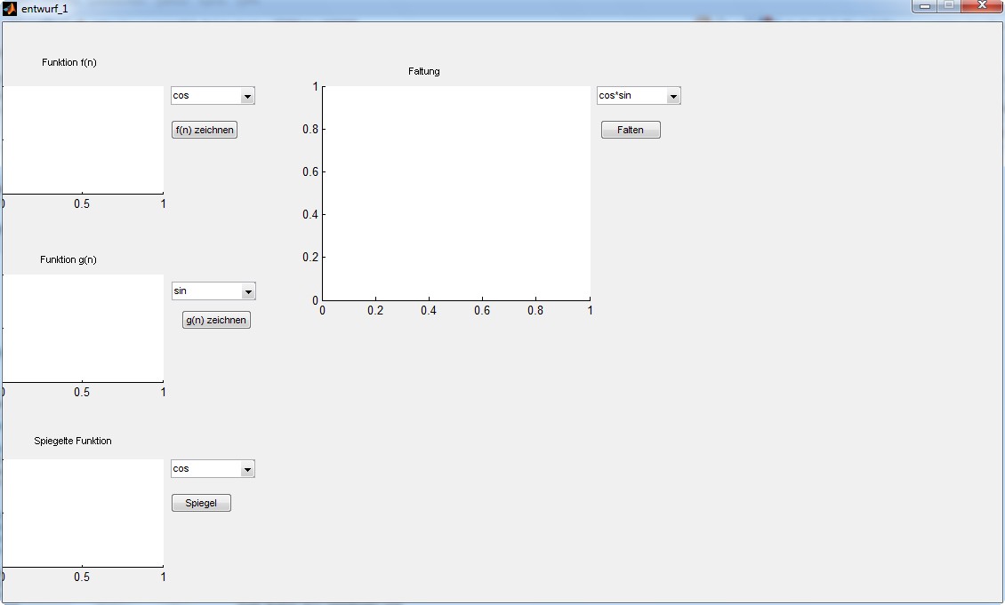Minimize the entwurf_1 window
Viewport: 1005px width, 605px height.
[925, 5]
